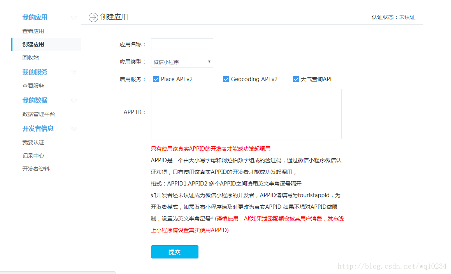Collapse the 我的应用 section chevron

[x=74, y=17]
